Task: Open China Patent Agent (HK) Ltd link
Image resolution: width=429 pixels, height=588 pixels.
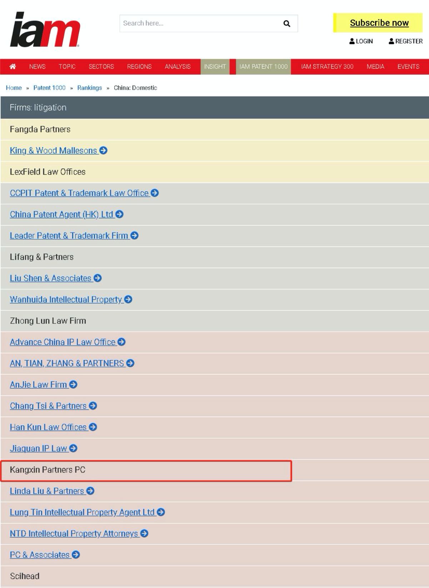Action: pos(61,214)
